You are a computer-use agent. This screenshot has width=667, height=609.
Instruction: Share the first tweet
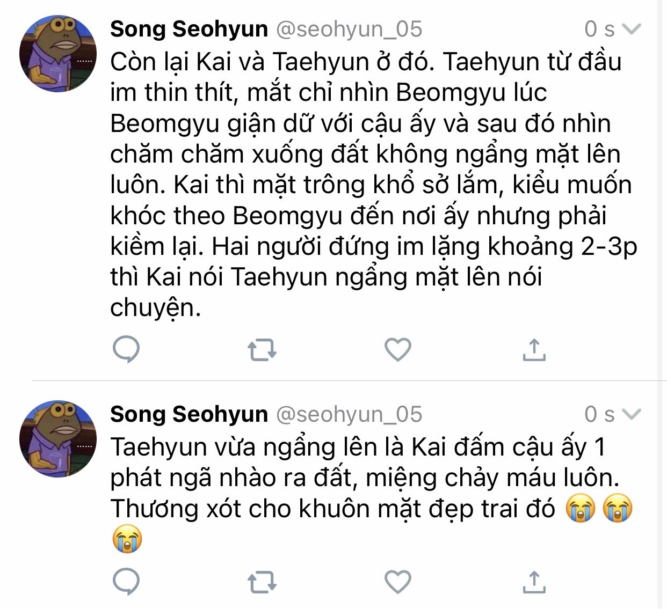[x=534, y=349]
